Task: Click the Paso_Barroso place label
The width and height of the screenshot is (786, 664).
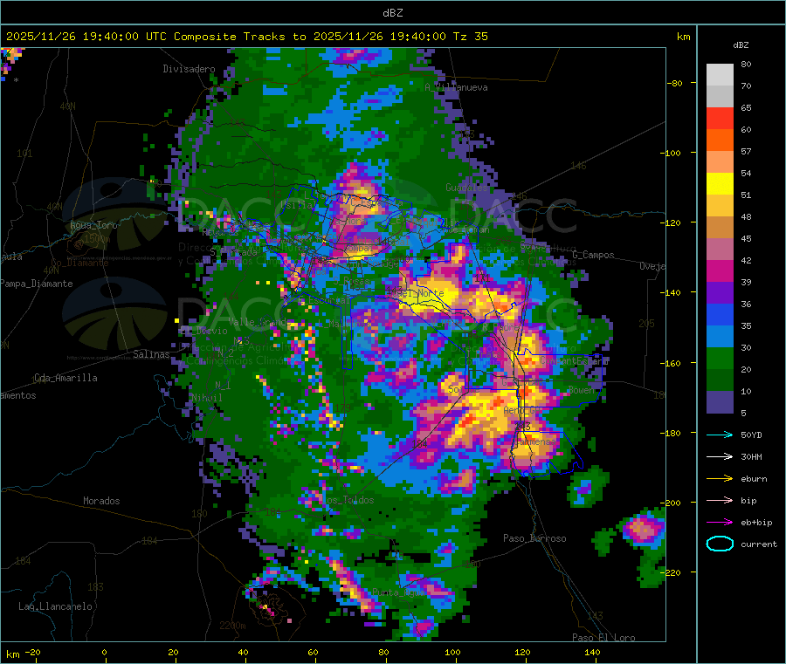Action: click(534, 538)
